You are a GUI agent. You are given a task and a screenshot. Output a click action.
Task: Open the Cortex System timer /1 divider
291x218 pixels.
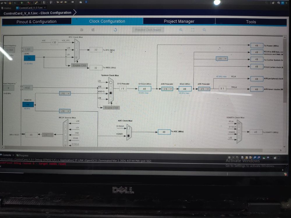point(222,59)
